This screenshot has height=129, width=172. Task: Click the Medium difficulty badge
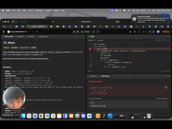pos(6,48)
